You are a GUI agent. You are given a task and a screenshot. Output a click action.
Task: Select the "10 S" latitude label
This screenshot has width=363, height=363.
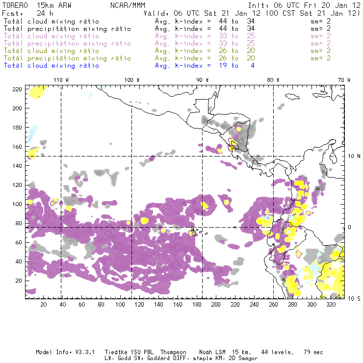point(354,298)
